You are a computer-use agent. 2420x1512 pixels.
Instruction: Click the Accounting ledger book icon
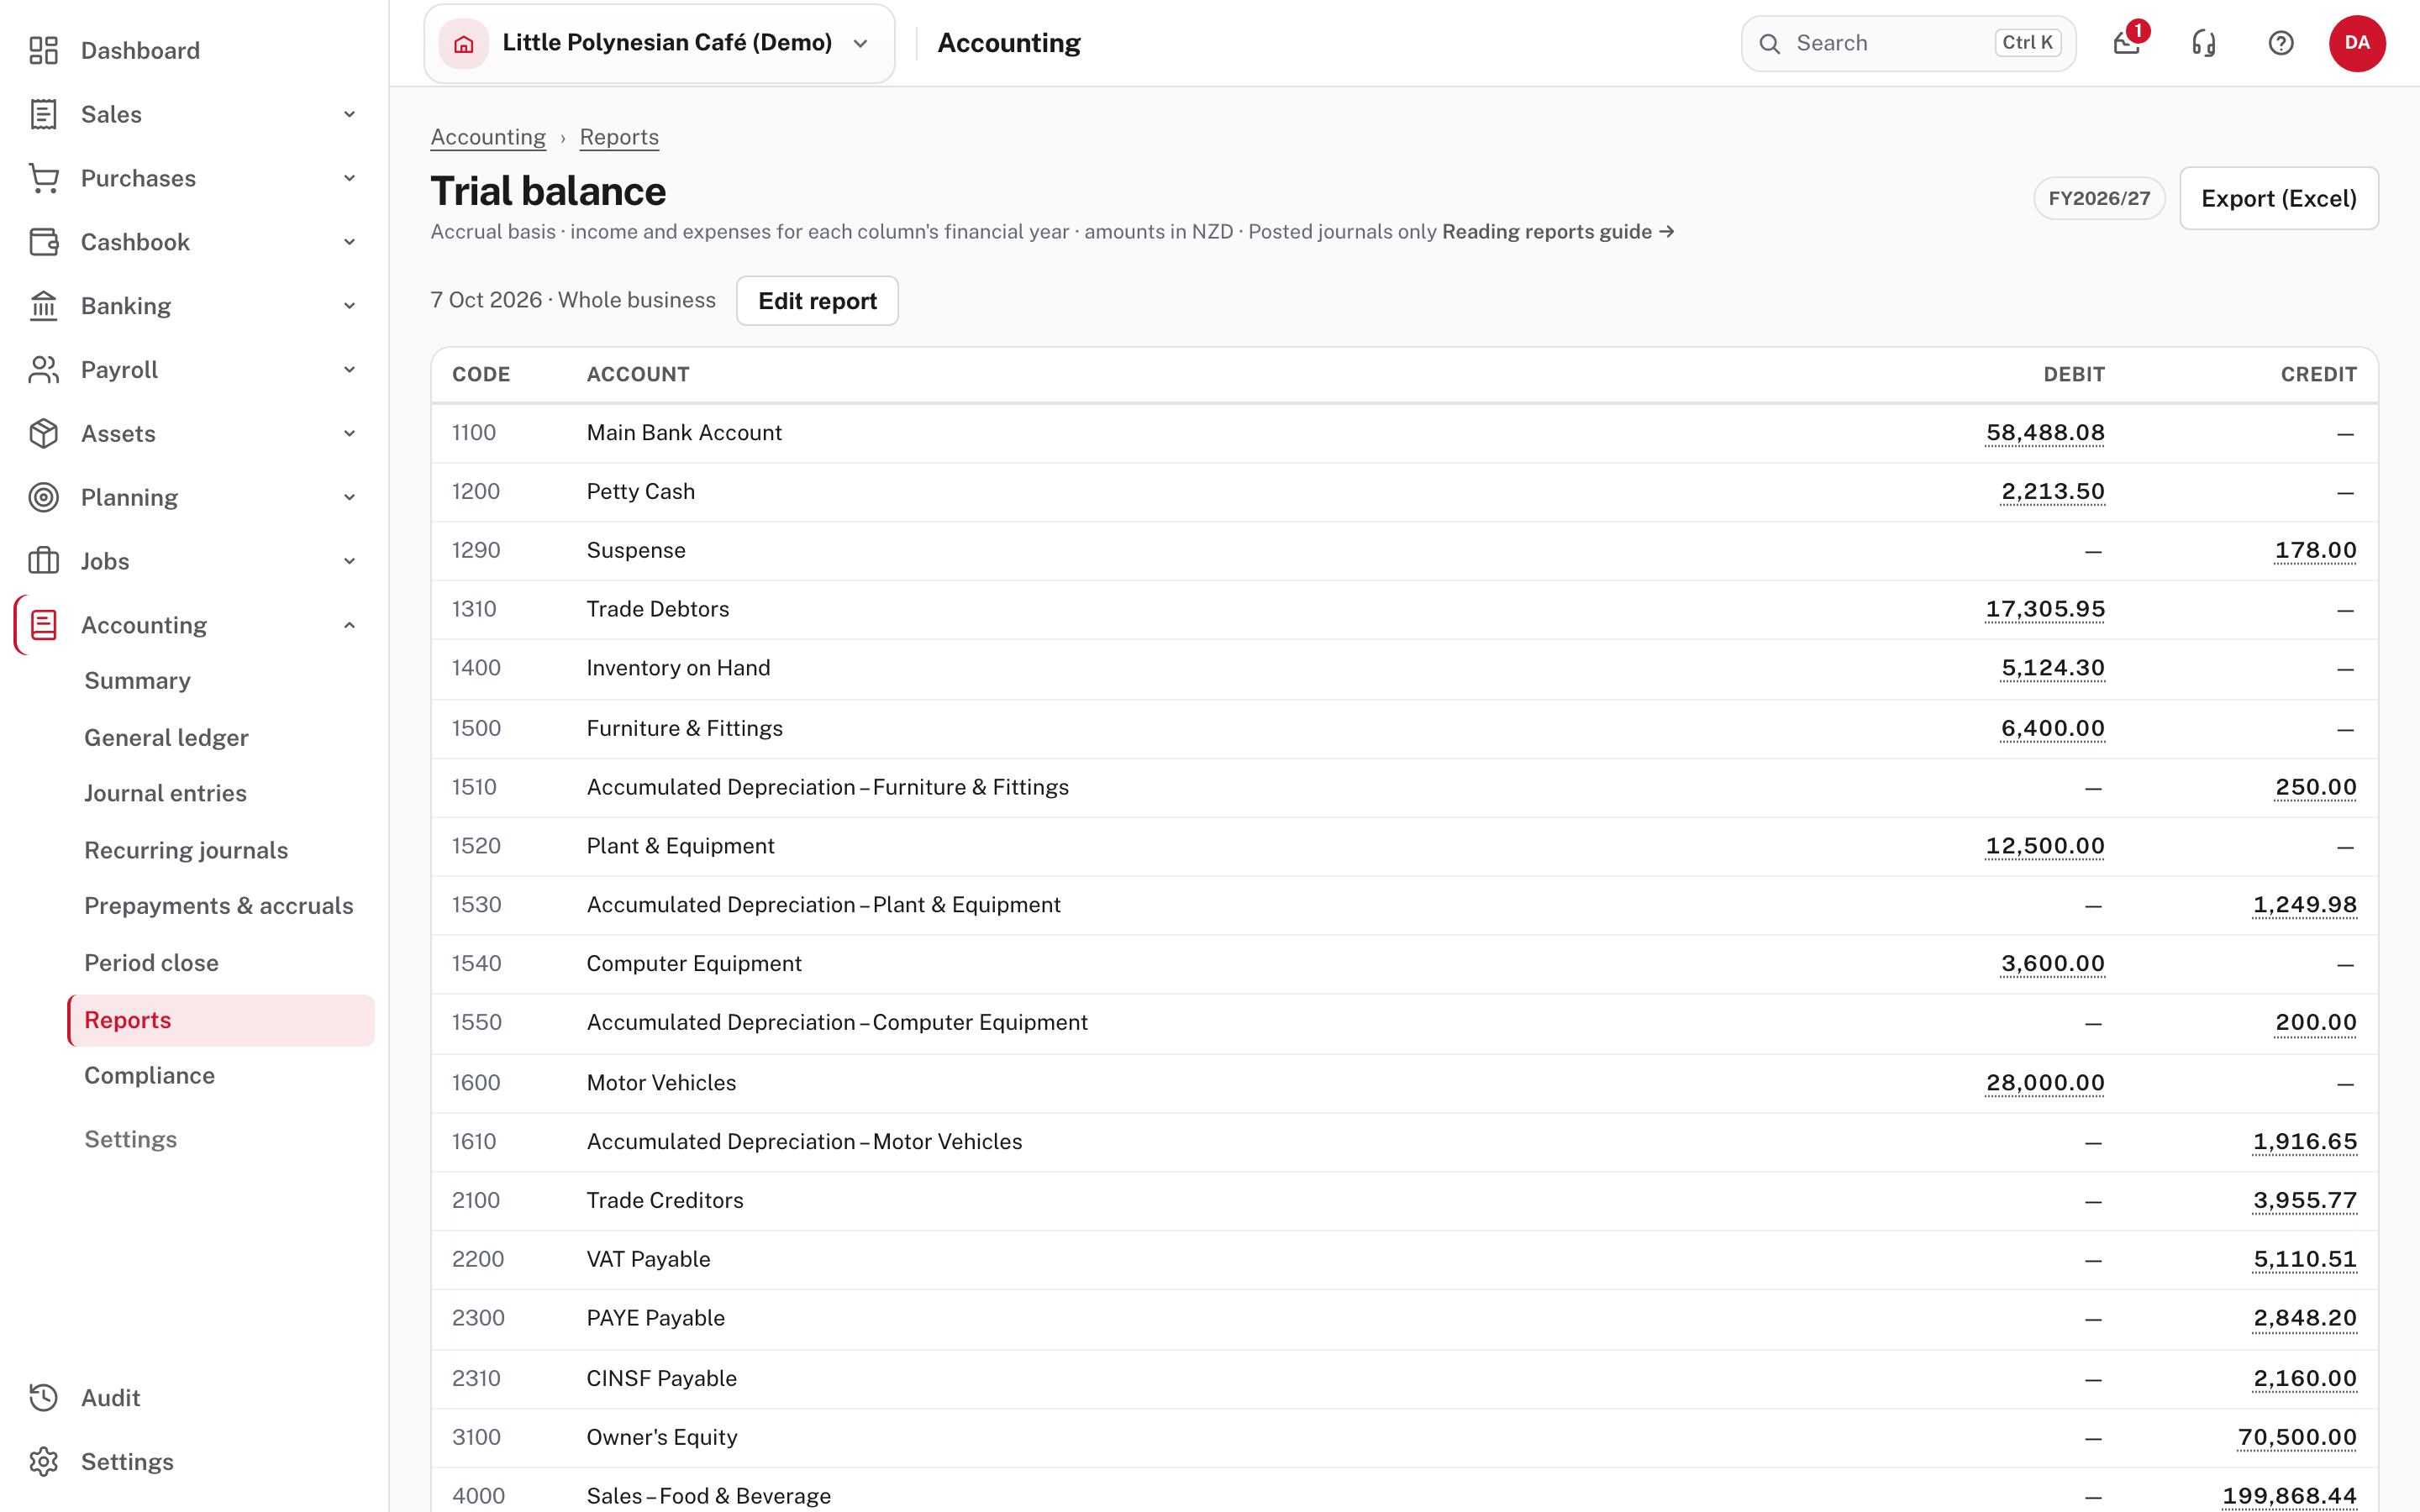click(43, 625)
